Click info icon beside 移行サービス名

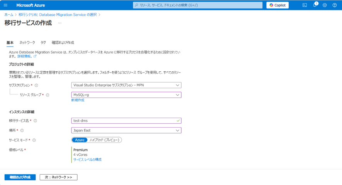[x=35, y=121]
